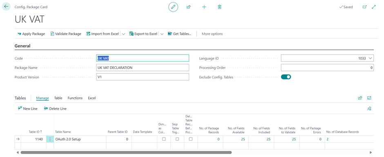Expand the Tables part to full view
Viewport: 384px width, 157px height.
point(369,98)
